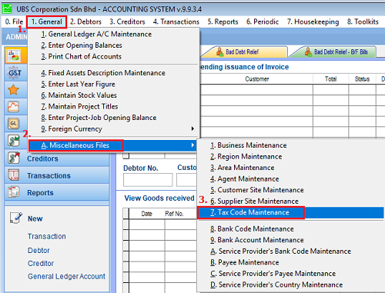
Task: Switch to the Bad Debt Relief tab
Action: (x=244, y=52)
